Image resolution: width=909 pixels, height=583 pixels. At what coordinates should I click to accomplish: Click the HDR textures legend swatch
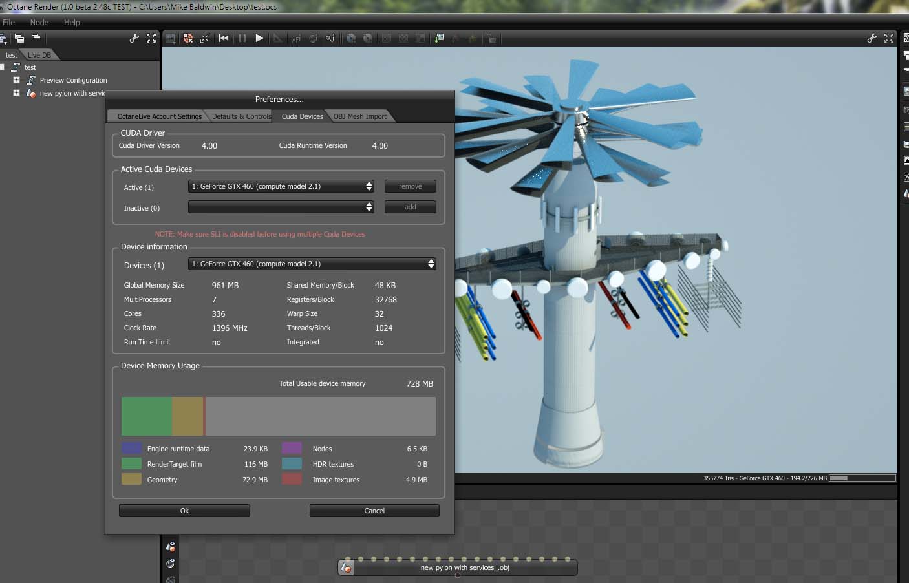(x=292, y=463)
